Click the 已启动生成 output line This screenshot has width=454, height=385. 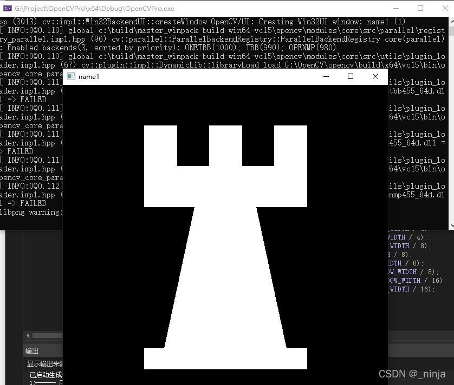point(46,375)
